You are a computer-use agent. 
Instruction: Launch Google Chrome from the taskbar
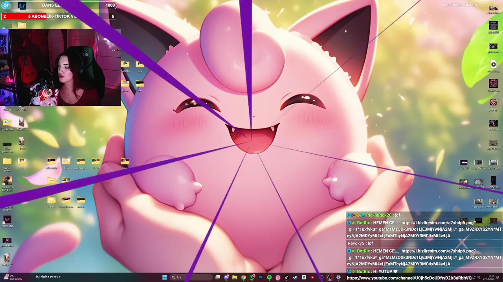(243, 277)
